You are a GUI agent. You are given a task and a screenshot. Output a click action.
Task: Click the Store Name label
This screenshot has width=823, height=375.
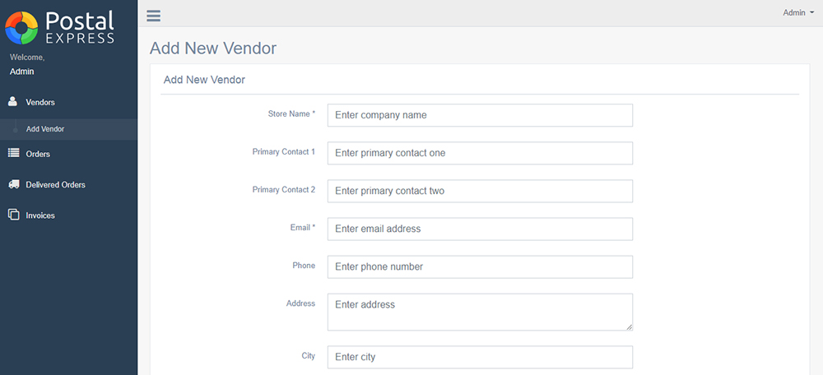point(291,113)
